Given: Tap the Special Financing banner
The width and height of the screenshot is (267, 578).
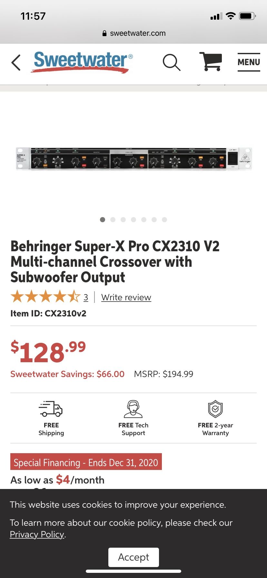Looking at the screenshot, I should (86, 463).
